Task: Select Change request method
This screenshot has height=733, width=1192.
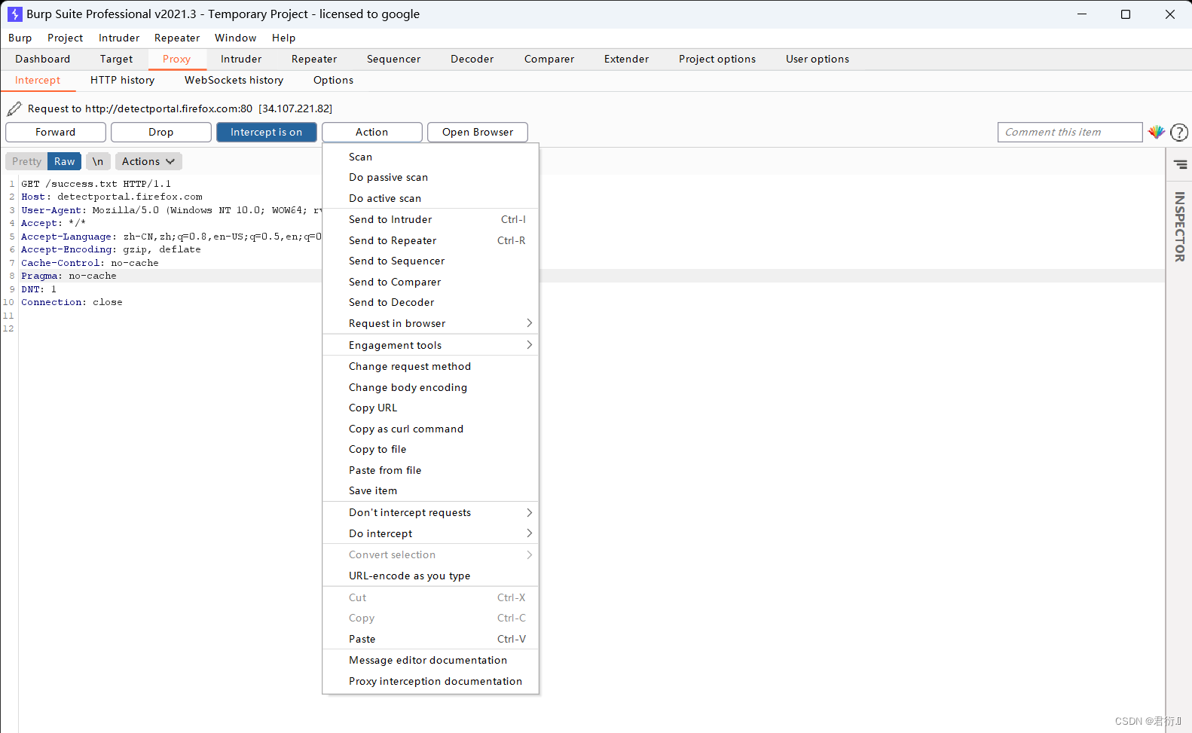Action: tap(430, 366)
